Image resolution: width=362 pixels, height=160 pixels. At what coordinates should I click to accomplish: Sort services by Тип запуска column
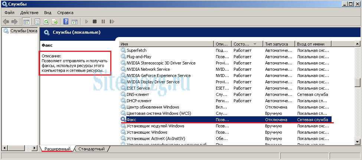pos(278,44)
